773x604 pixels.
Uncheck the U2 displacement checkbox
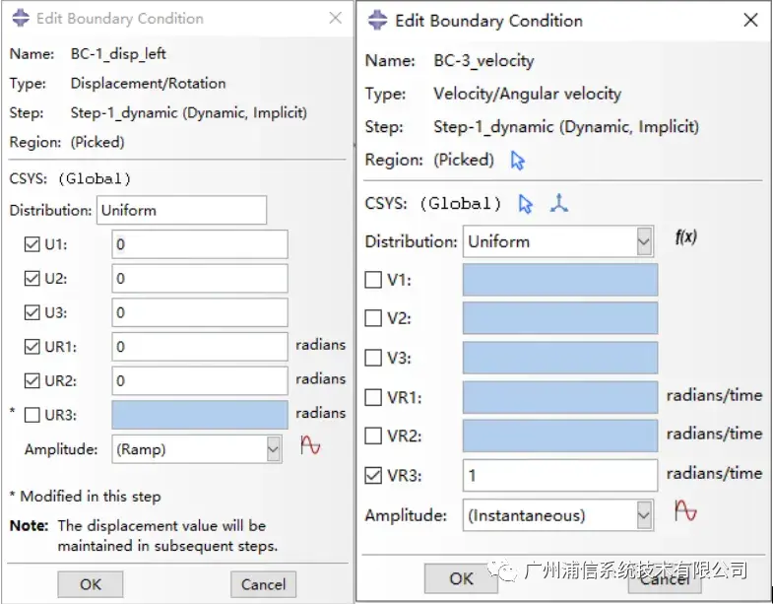coord(32,279)
